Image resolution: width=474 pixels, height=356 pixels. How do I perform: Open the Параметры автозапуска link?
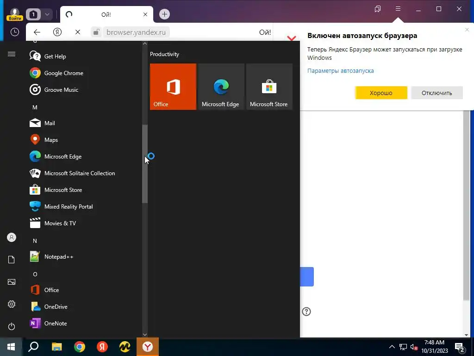[340, 71]
